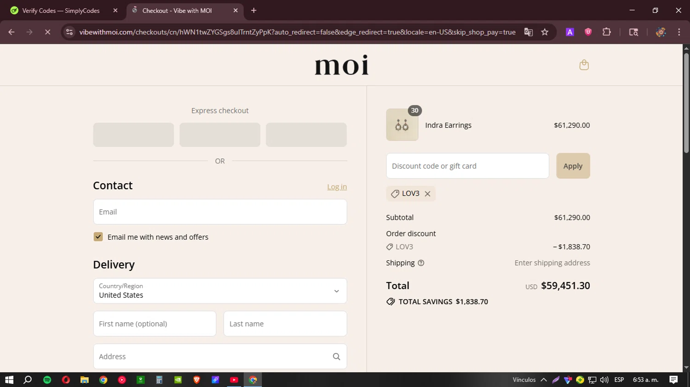Open Opera from the taskbar

(x=66, y=380)
